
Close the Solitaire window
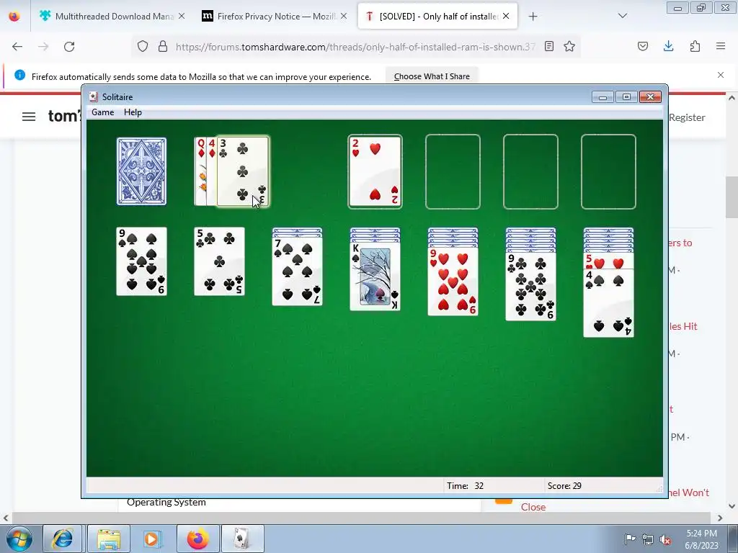(x=651, y=97)
